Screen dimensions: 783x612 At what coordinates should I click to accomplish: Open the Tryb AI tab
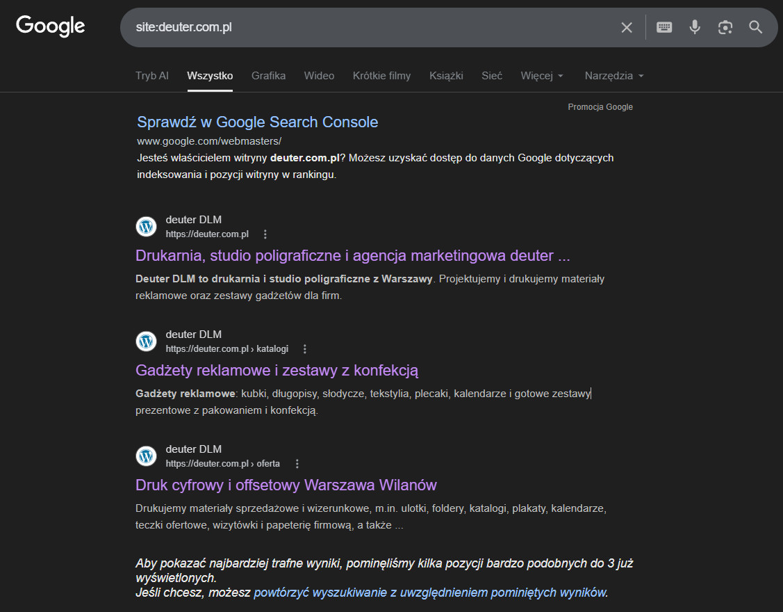[x=151, y=76]
